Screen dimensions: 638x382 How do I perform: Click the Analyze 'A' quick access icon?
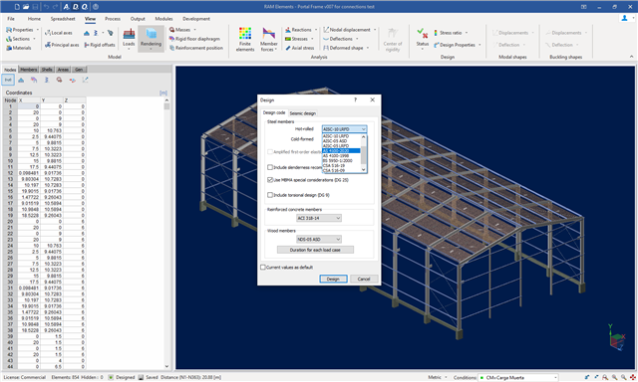tap(67, 7)
